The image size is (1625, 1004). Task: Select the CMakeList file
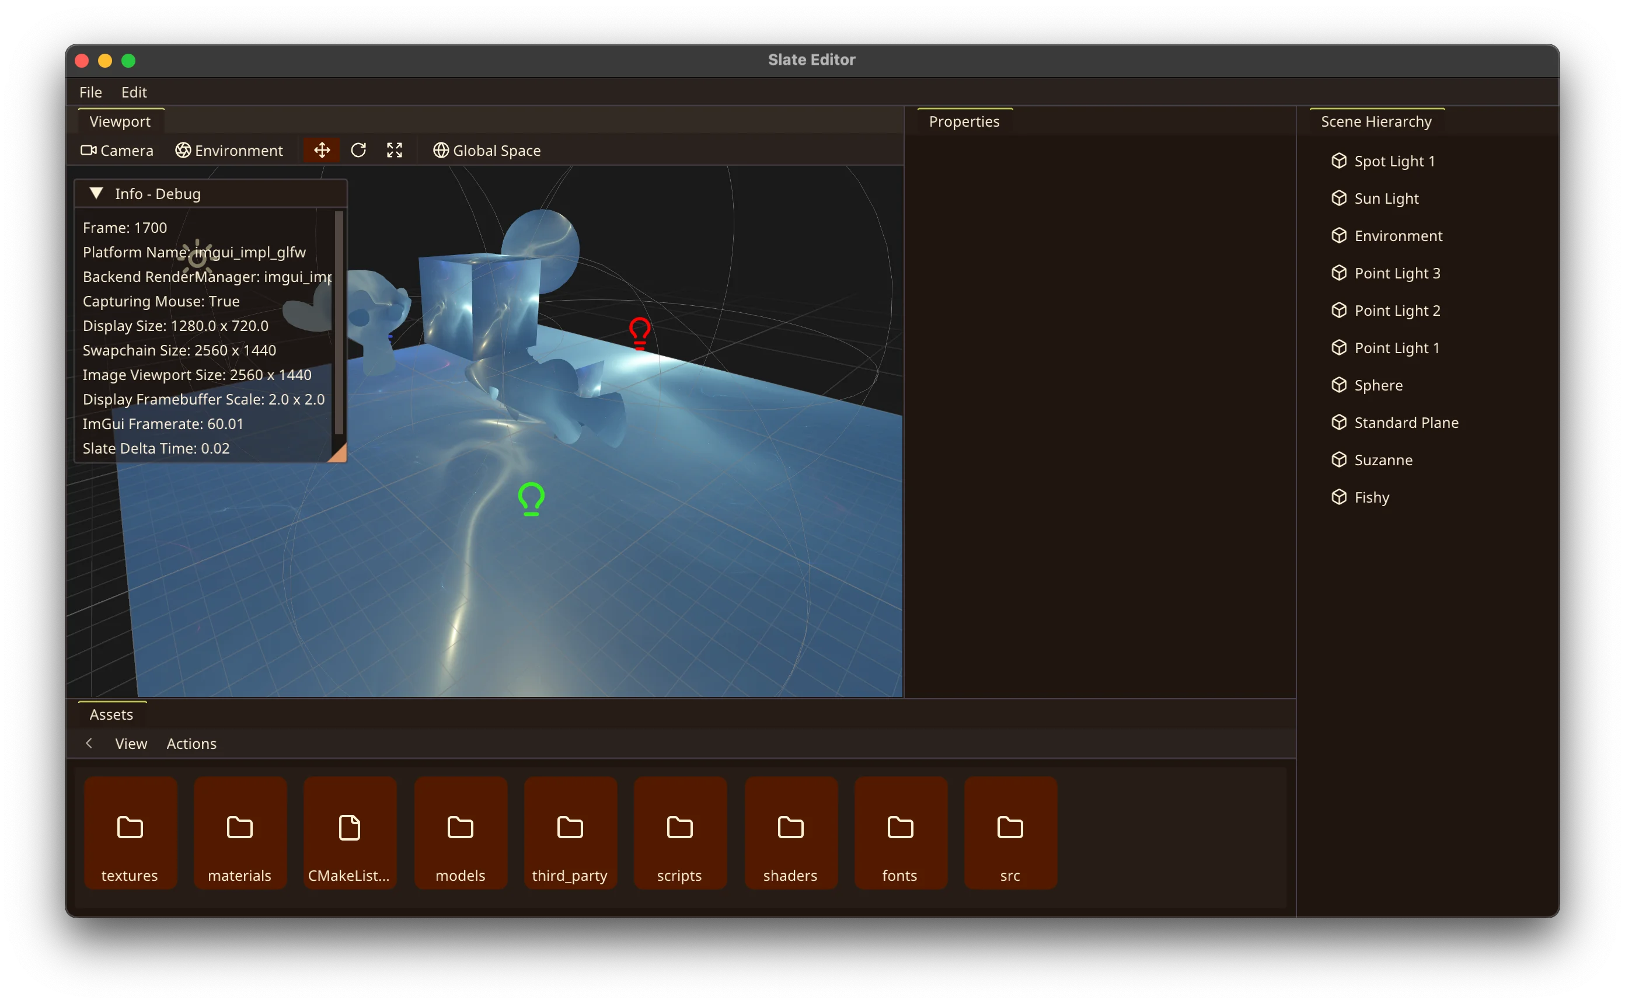(350, 834)
